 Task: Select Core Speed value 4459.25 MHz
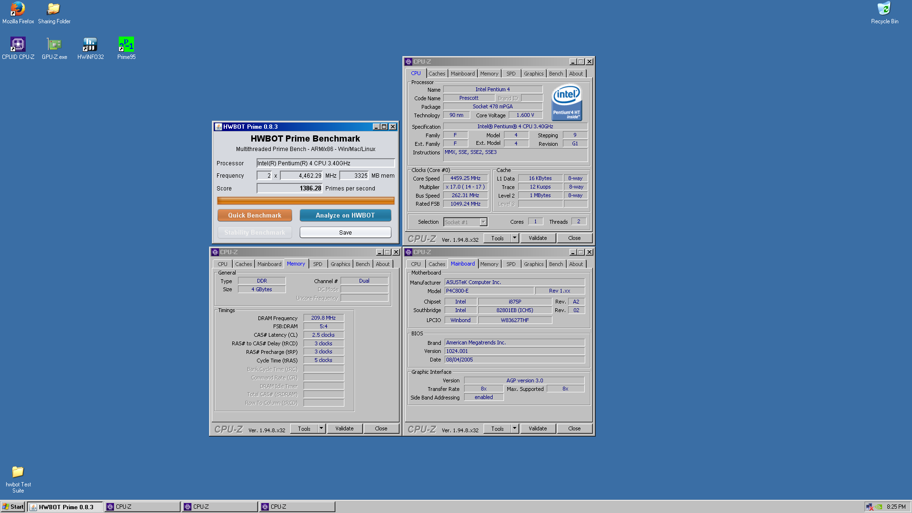click(x=465, y=179)
